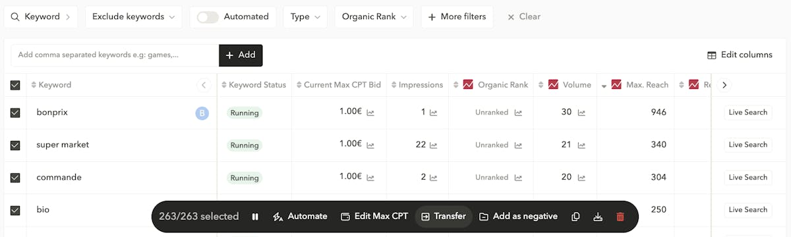Image resolution: width=791 pixels, height=237 pixels.
Task: Click the pause icon in selection toolbar
Action: 255,217
